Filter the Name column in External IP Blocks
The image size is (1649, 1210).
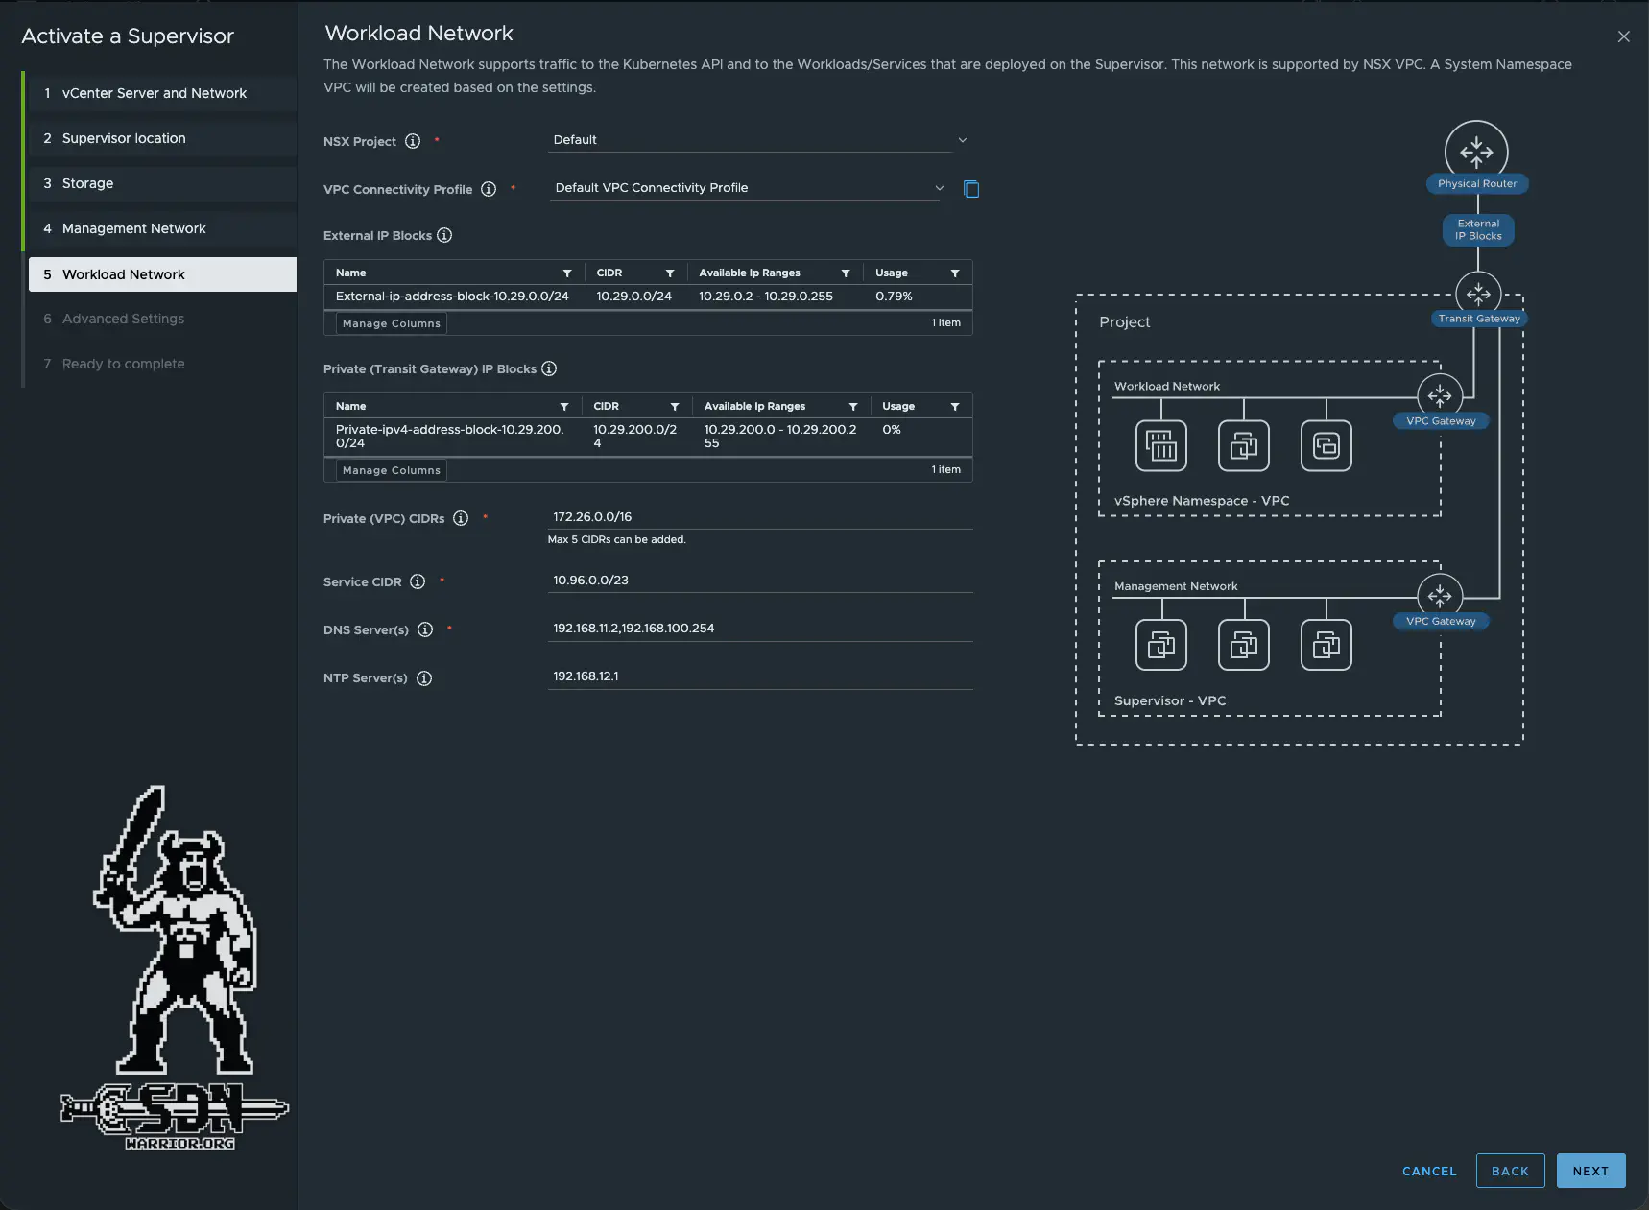point(567,273)
